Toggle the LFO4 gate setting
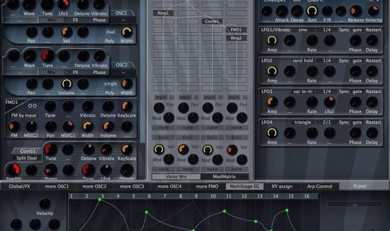 point(358,122)
